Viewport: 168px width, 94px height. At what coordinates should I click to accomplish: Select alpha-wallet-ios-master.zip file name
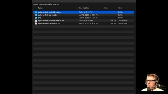49,23
